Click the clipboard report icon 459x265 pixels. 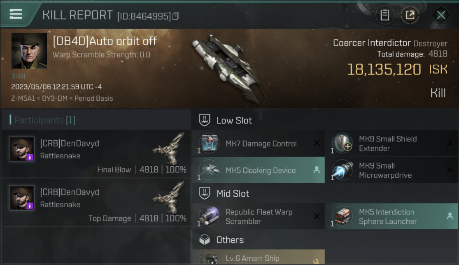tap(385, 15)
